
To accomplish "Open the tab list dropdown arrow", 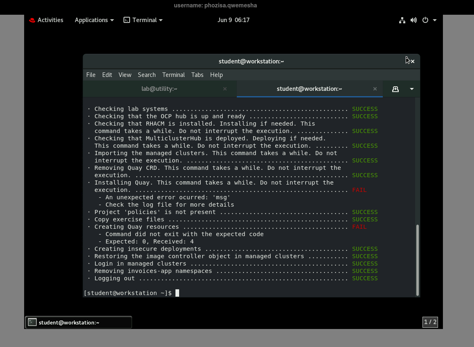I will 411,89.
